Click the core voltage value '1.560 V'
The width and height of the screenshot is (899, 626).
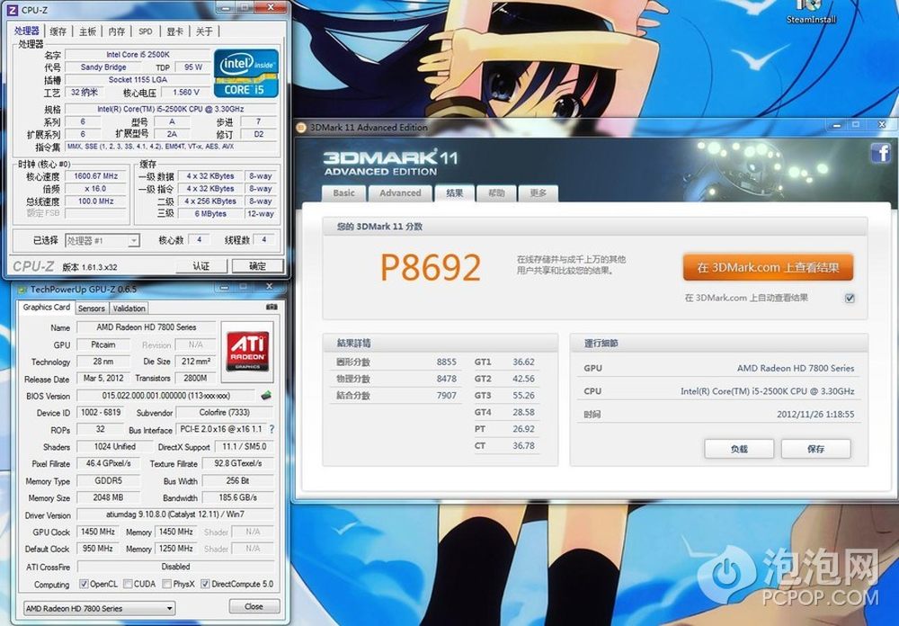[x=185, y=93]
